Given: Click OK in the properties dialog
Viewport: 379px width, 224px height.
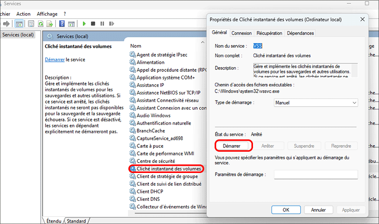Looking at the screenshot, I should click(x=286, y=210).
